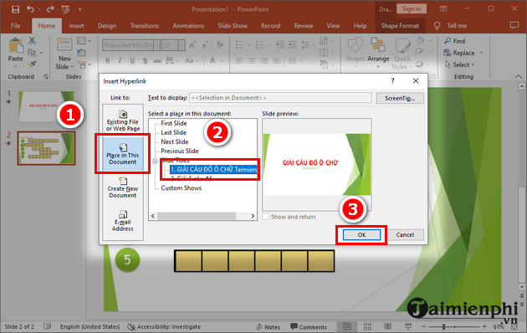Redo the last action
The width and height of the screenshot is (527, 333).
point(50,9)
